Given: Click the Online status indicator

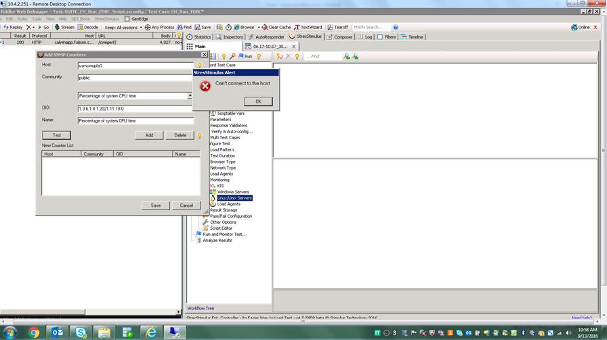Looking at the screenshot, I should tap(581, 28).
